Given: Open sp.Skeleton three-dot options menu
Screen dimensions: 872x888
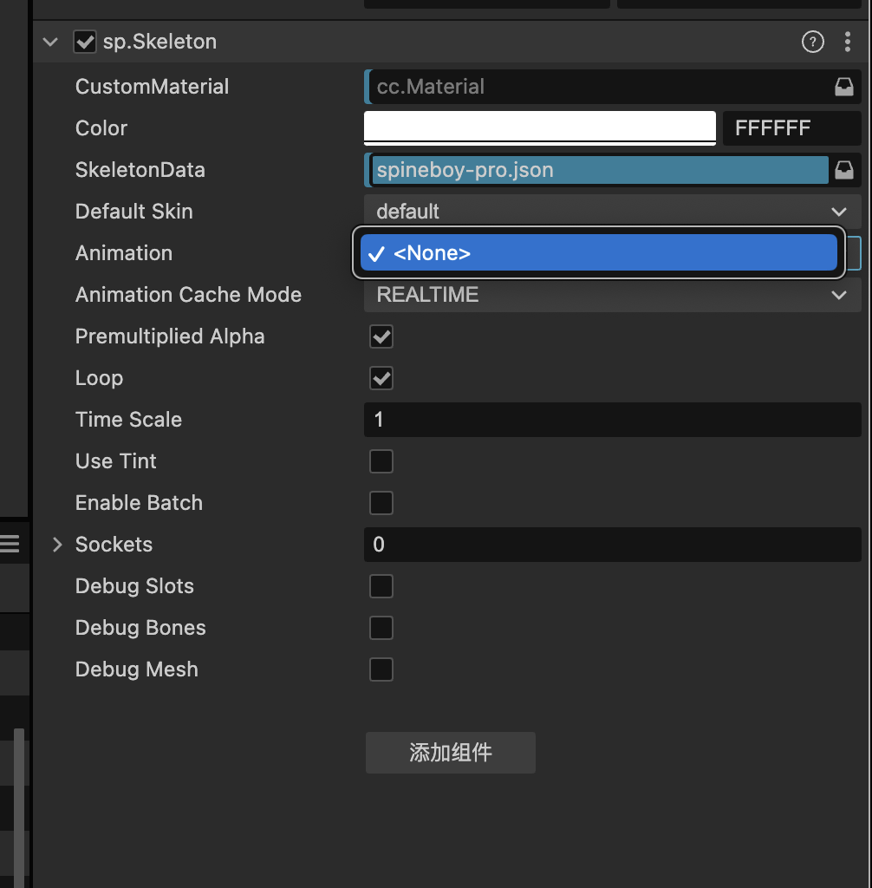Looking at the screenshot, I should (x=847, y=42).
